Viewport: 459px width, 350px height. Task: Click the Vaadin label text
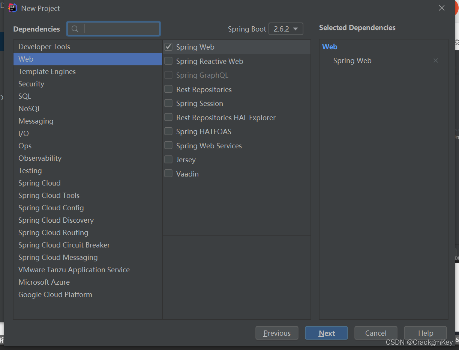click(187, 174)
